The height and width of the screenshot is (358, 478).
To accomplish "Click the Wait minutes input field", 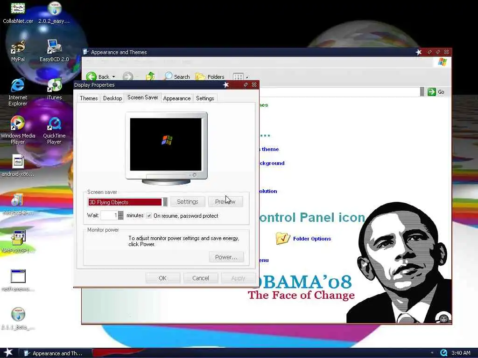I will 109,215.
